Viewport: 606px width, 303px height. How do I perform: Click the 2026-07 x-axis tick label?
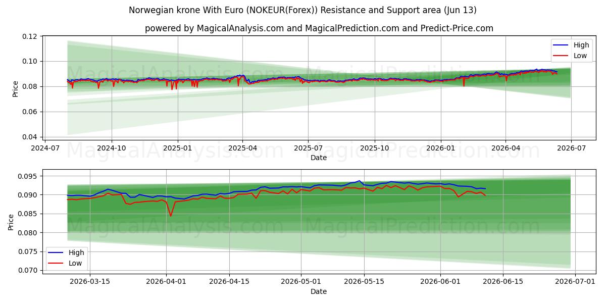click(x=571, y=148)
